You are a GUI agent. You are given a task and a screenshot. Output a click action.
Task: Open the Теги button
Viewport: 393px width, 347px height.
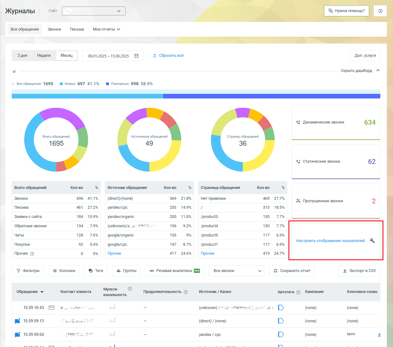[96, 271]
